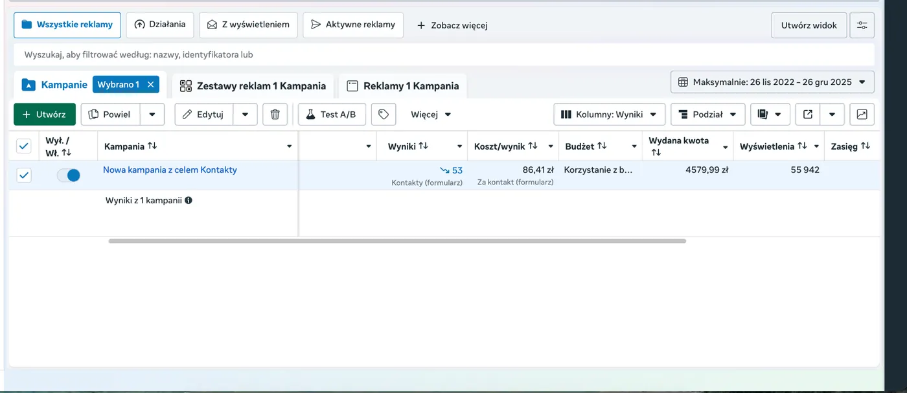Switch to Reklamy 1 Kampania tab
907x393 pixels.
(403, 85)
